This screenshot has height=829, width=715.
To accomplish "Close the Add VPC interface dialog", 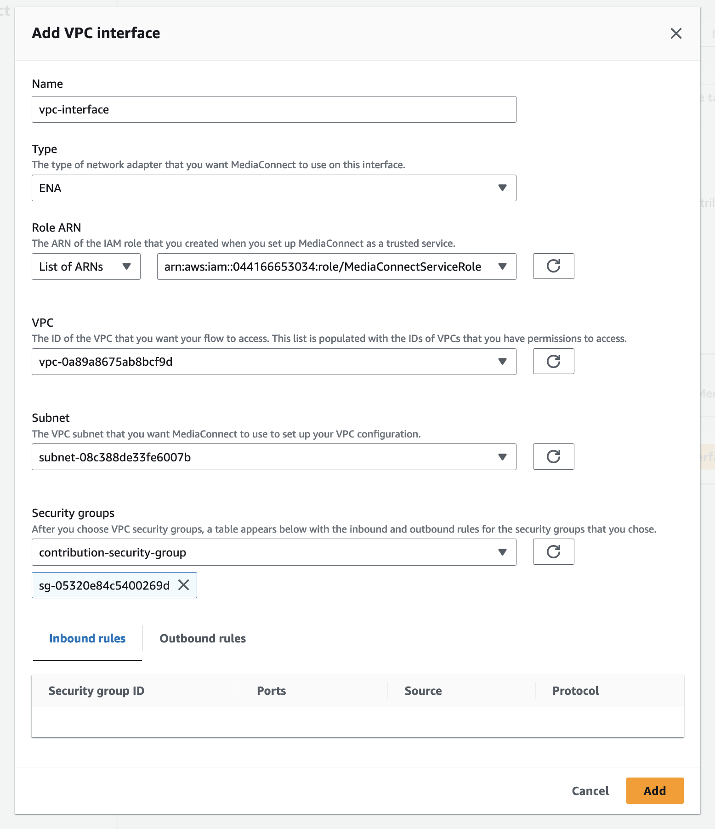I will pos(675,34).
